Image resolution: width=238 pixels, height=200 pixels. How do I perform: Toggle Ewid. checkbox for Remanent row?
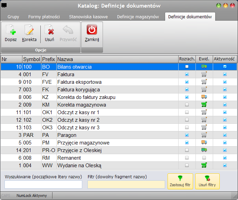coord(204,158)
